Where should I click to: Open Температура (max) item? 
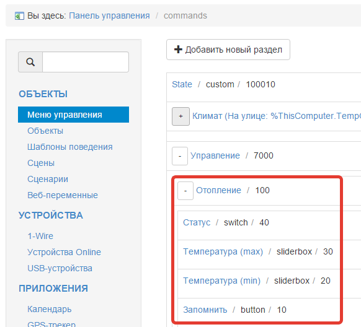(x=223, y=251)
